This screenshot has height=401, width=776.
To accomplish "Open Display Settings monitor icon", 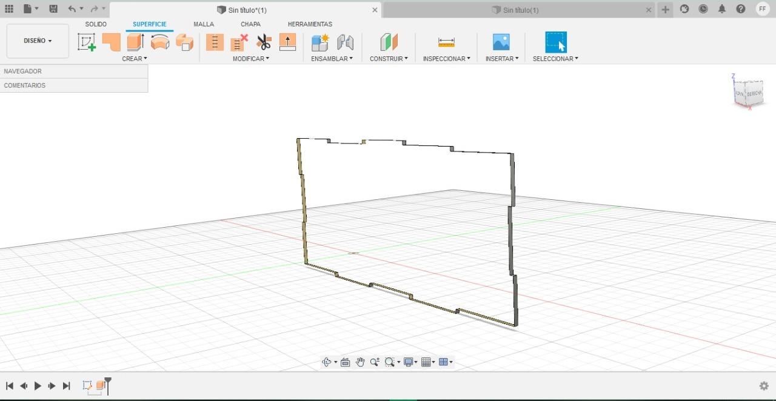I will (x=409, y=362).
